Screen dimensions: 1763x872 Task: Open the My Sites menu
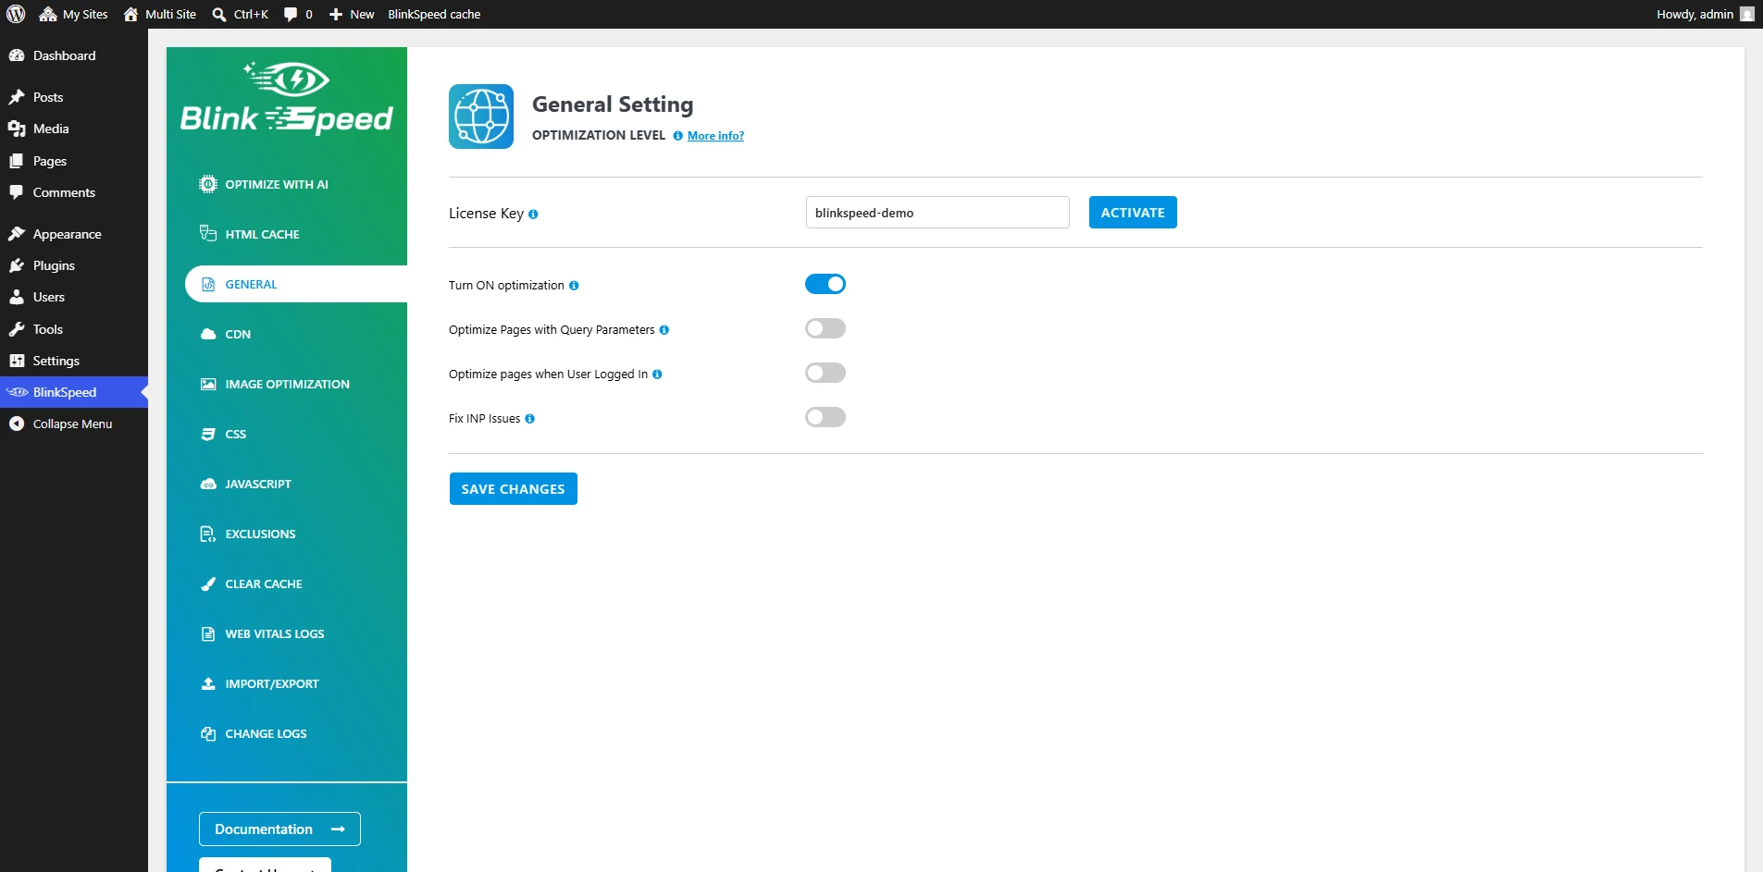coord(73,14)
